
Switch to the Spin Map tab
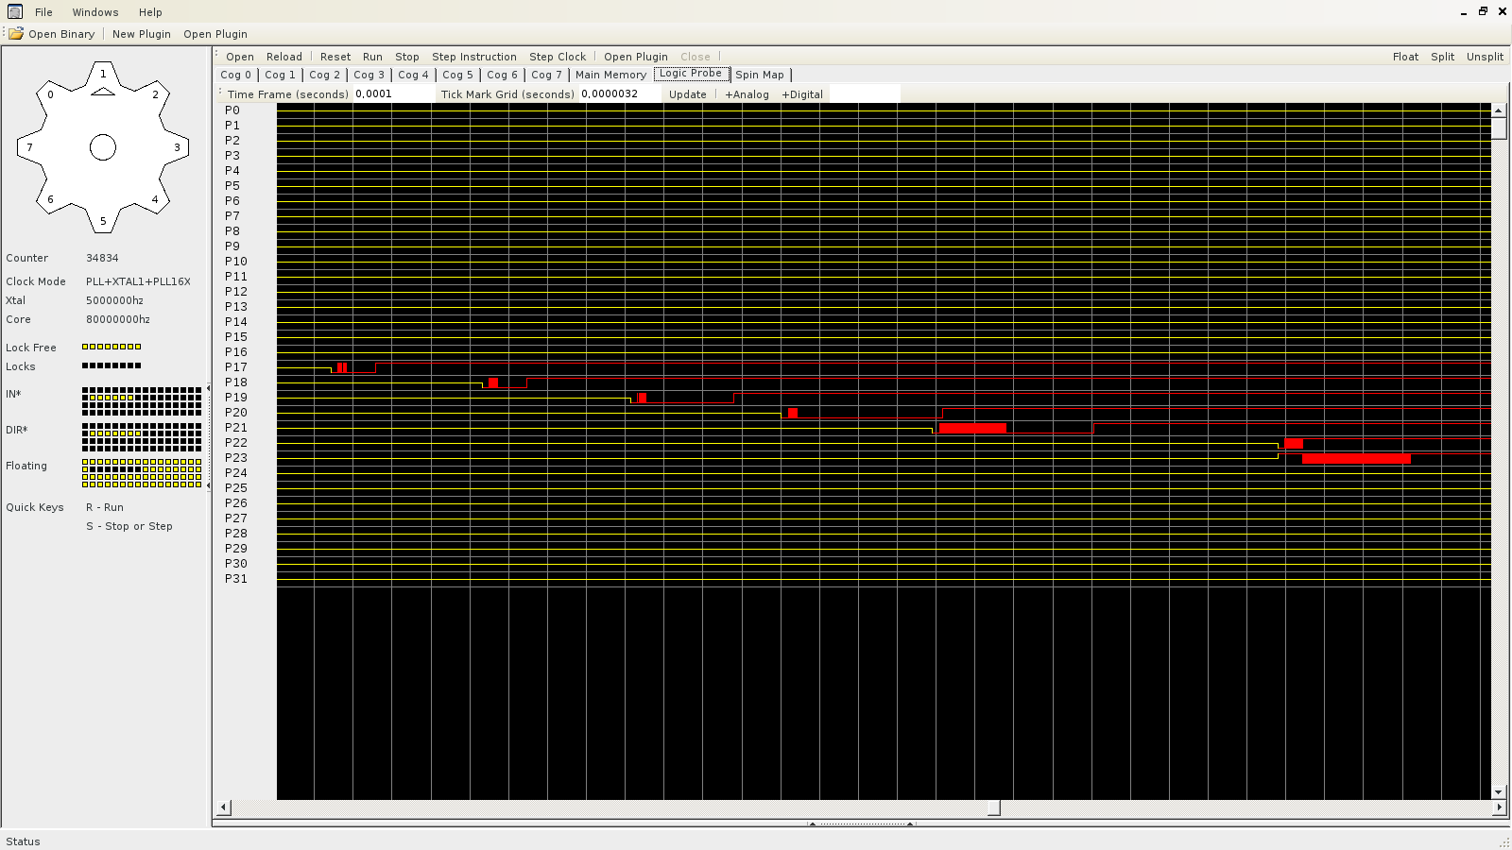(x=759, y=75)
